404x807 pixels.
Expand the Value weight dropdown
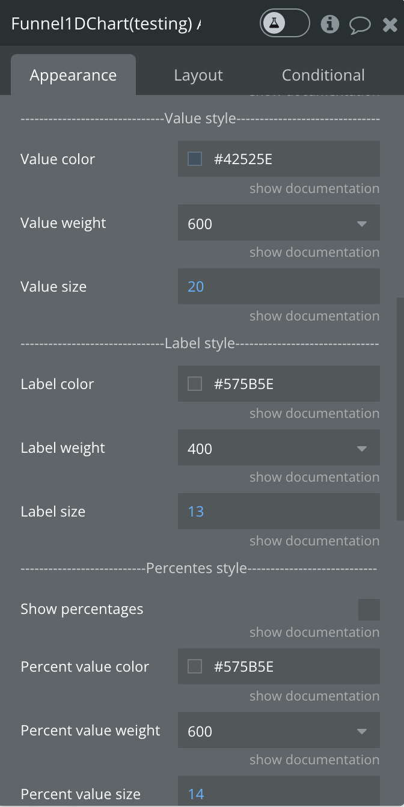(x=279, y=224)
